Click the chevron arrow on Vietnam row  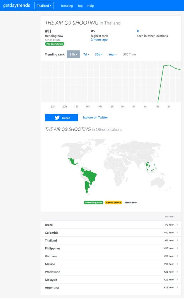pos(177,256)
